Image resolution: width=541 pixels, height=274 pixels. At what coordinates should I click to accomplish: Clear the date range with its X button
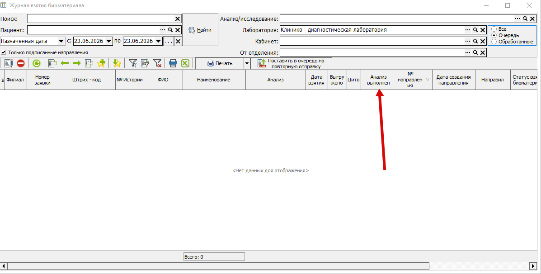tap(178, 42)
